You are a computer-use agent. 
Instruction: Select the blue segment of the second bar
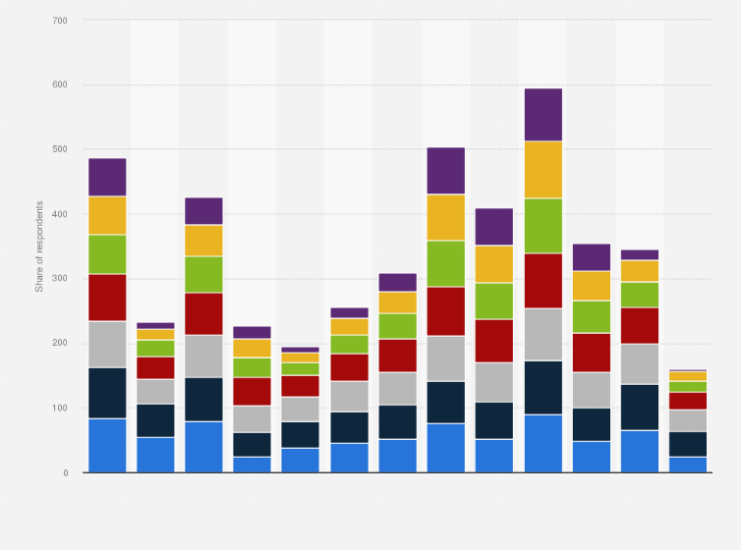(x=155, y=454)
